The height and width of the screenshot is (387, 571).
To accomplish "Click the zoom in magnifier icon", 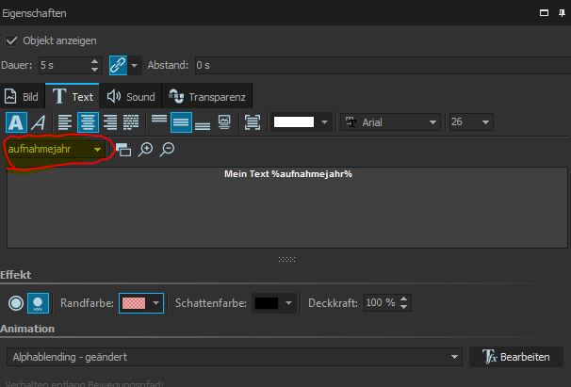I will coord(145,150).
